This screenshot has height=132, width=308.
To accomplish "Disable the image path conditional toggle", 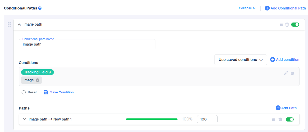I will (295, 25).
